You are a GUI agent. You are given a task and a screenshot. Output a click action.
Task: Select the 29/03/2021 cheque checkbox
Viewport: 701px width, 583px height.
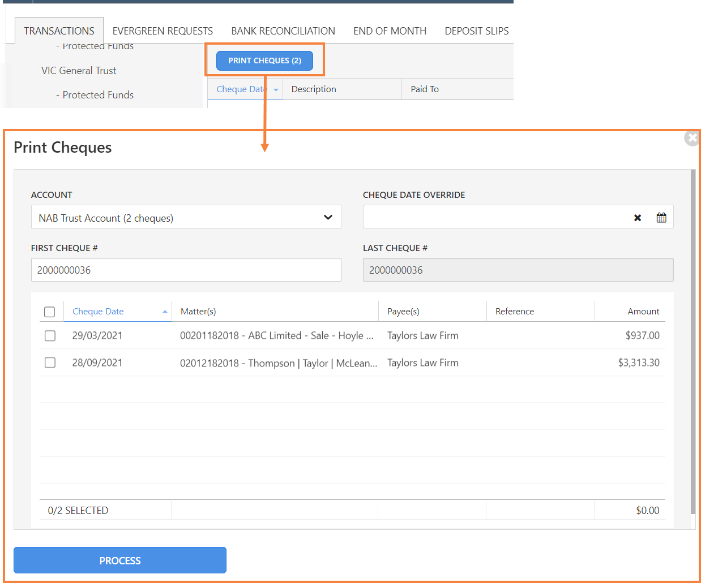pos(50,336)
